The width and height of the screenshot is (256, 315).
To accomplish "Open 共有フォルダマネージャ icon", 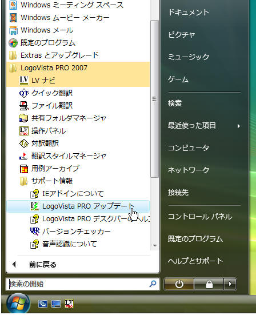I will pos(24,118).
